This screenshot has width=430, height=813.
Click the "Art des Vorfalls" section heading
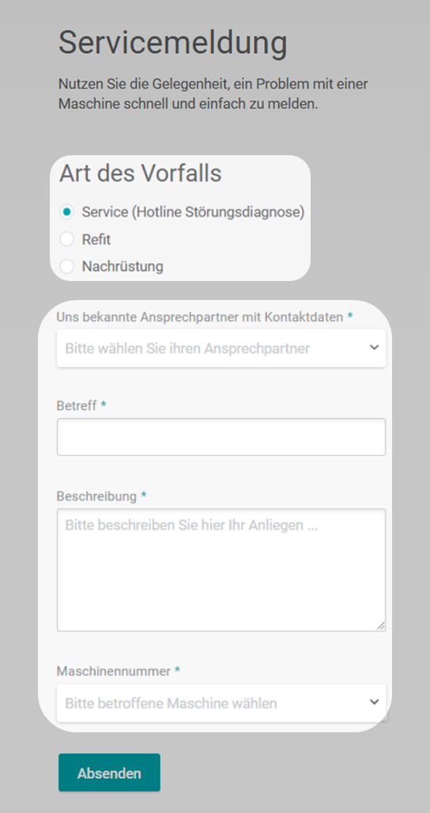pos(140,173)
